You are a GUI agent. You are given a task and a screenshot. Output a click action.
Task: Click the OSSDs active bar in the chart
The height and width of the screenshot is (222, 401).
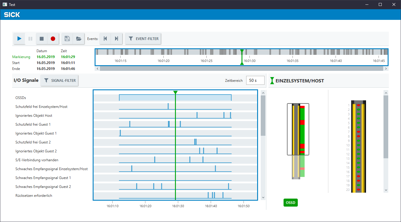(175, 98)
